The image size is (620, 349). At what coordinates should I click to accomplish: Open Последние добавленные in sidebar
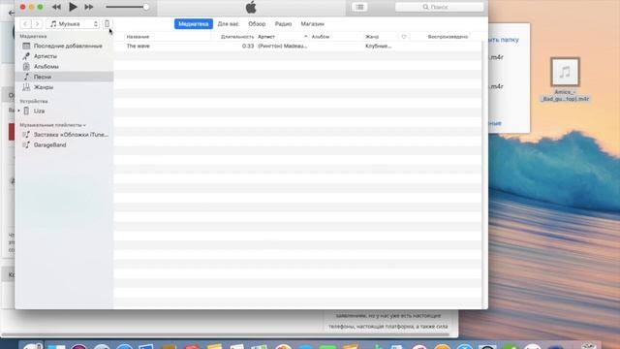[64, 46]
